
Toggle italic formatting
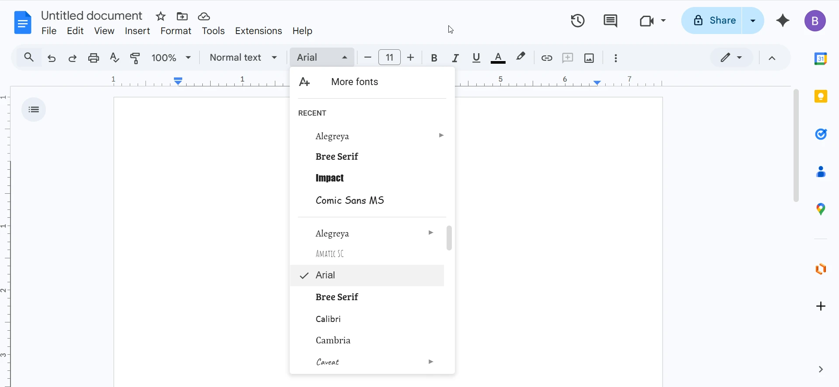pyautogui.click(x=455, y=58)
